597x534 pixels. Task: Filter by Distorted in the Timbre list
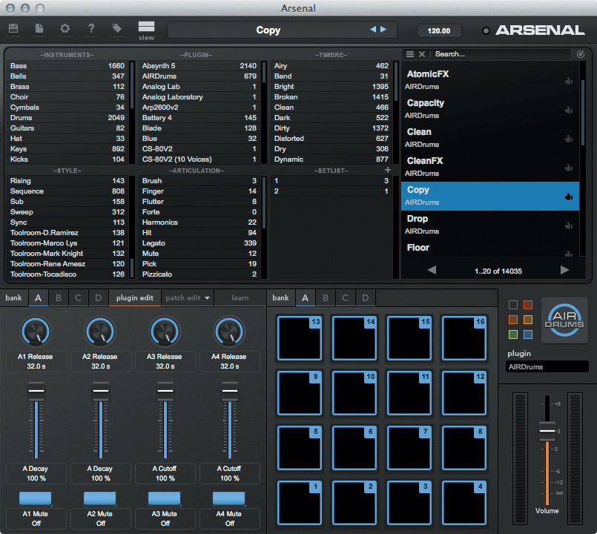[332, 139]
